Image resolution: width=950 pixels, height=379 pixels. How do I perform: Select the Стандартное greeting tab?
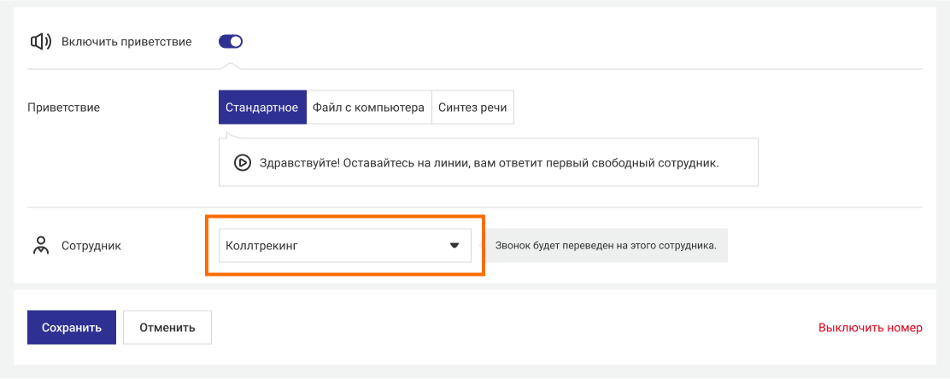[x=261, y=108]
